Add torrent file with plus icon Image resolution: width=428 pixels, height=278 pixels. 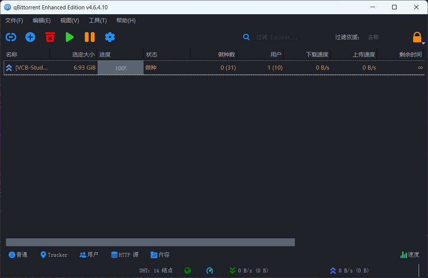[30, 37]
